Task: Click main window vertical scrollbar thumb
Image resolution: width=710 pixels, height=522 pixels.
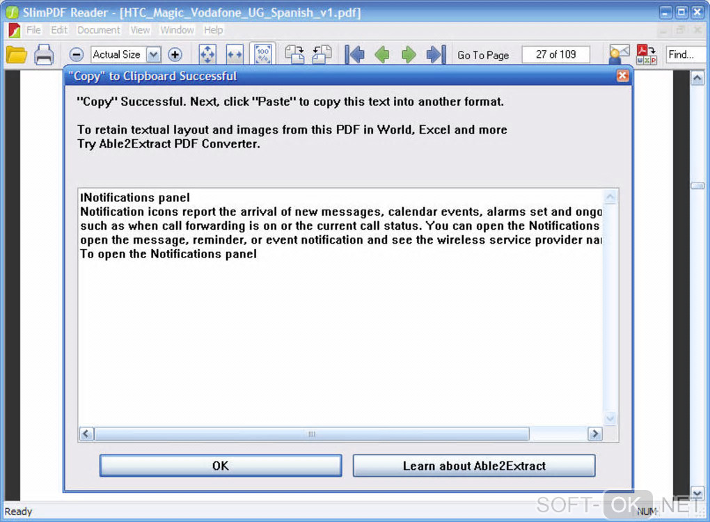Action: [x=697, y=186]
